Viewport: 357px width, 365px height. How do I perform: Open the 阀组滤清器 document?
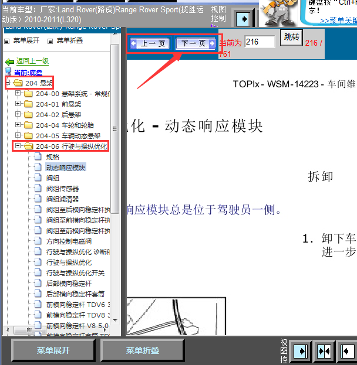62,199
